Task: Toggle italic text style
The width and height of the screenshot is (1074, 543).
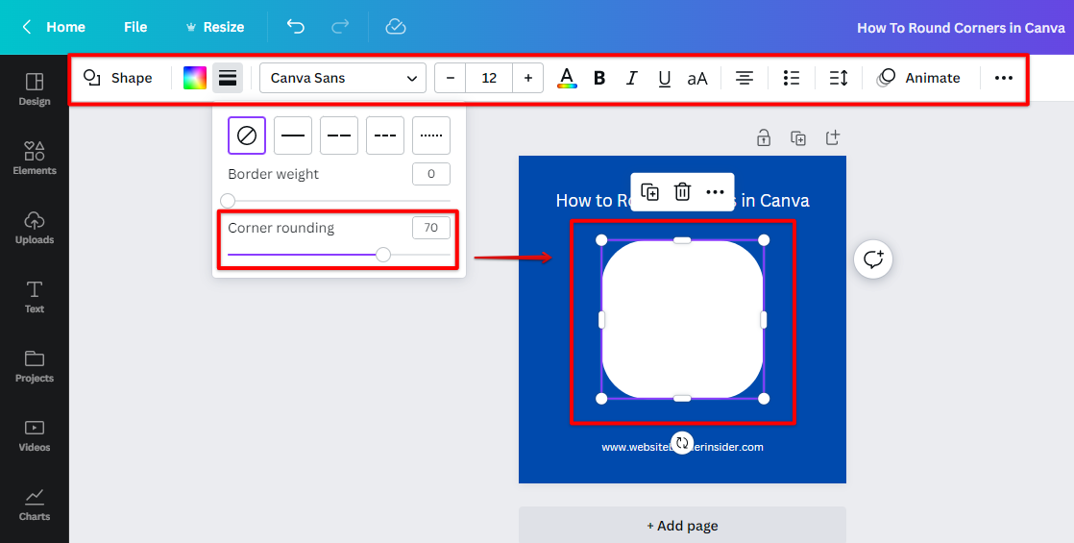Action: [x=631, y=78]
